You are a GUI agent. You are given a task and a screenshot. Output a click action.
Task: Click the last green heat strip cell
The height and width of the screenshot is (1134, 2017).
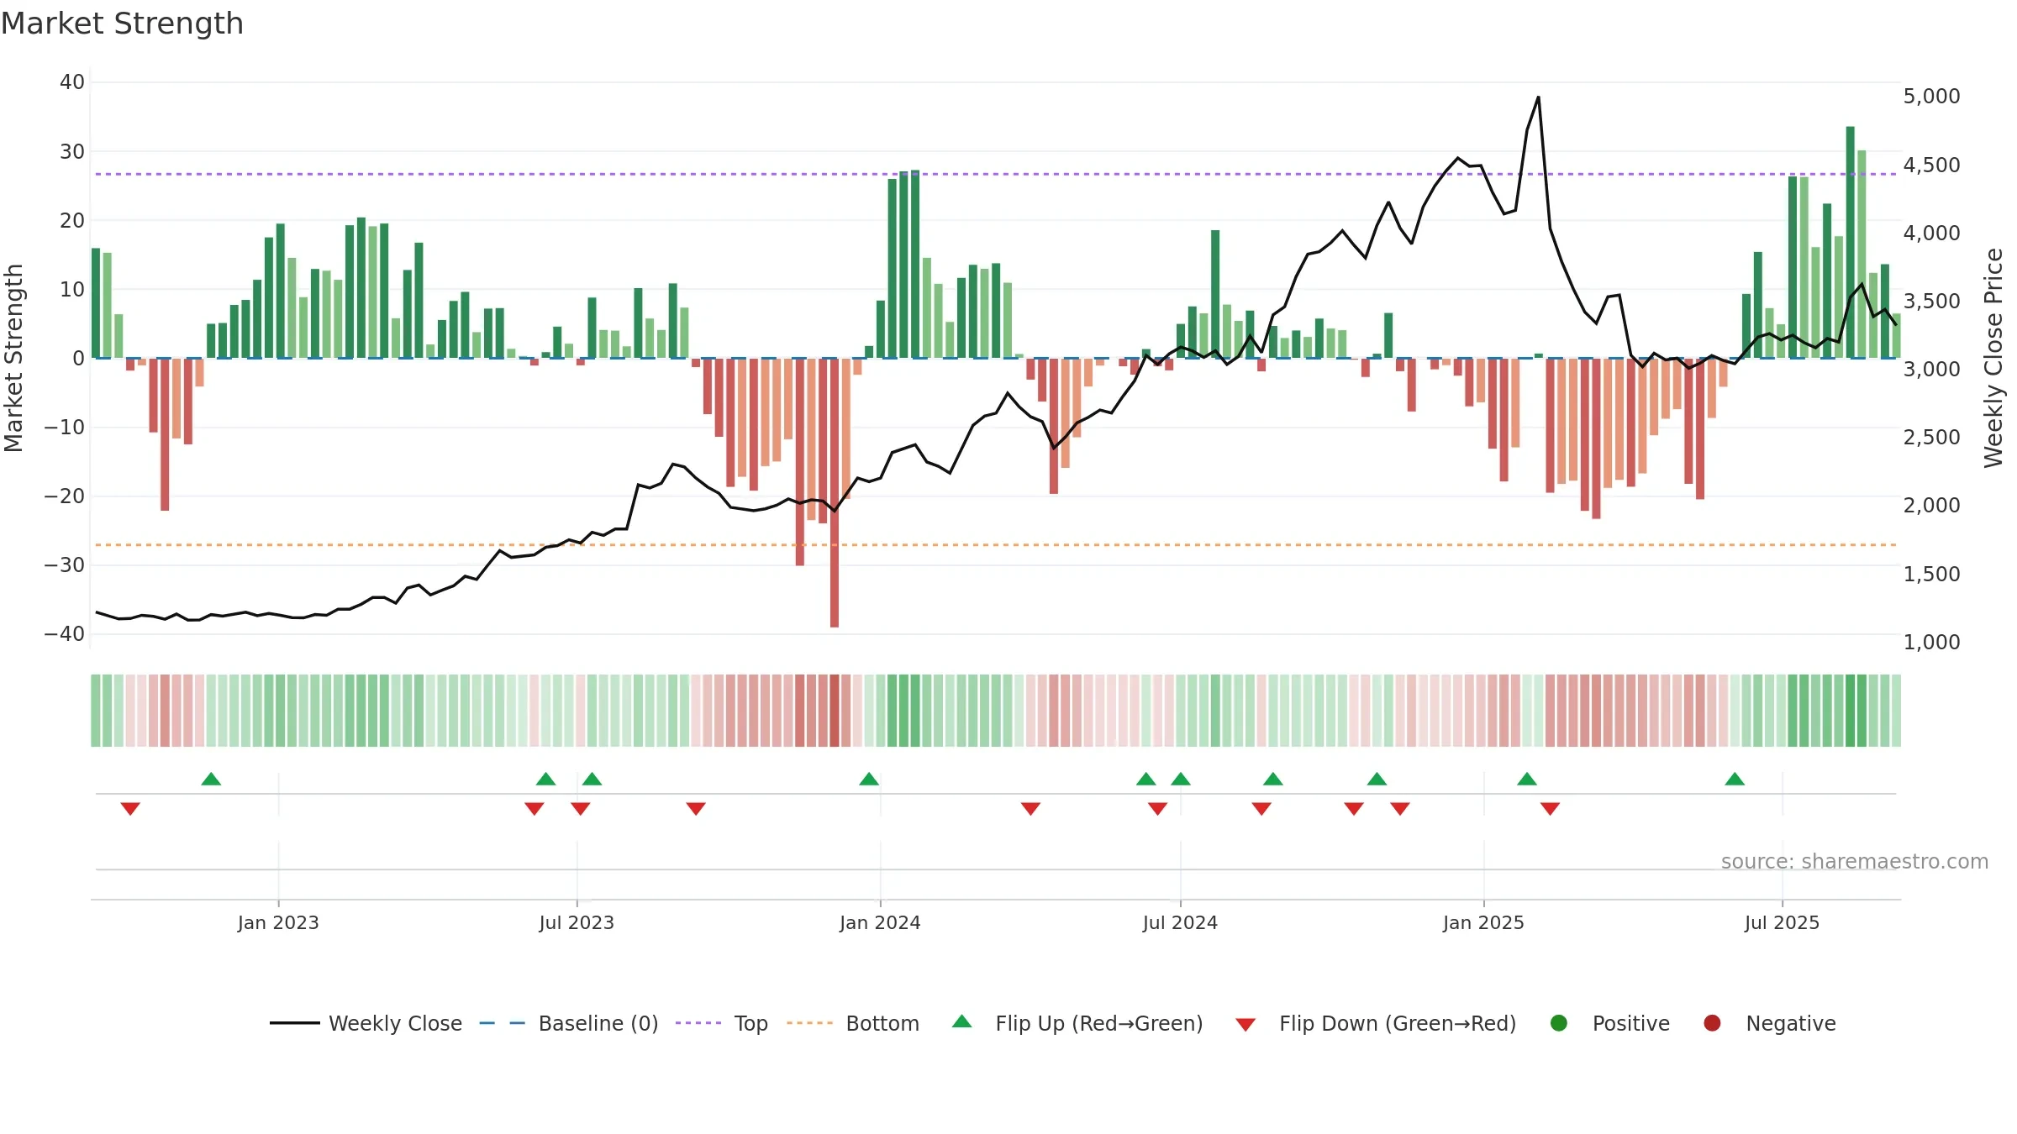pyautogui.click(x=1896, y=711)
